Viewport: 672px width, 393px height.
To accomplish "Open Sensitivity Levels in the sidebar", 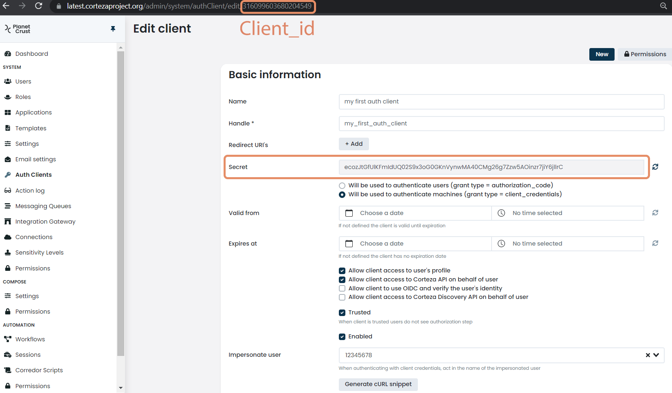I will click(40, 252).
